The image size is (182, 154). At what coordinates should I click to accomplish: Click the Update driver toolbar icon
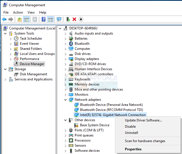(x=68, y=19)
